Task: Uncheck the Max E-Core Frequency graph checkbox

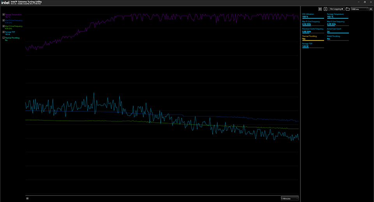Action: (x=4, y=26)
